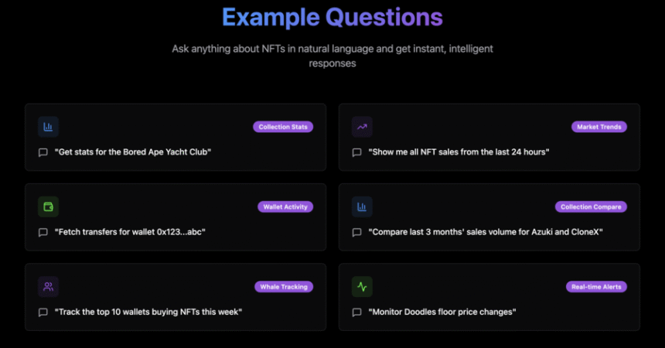
Task: Open the Real-time Alerts badge
Action: [x=596, y=287]
